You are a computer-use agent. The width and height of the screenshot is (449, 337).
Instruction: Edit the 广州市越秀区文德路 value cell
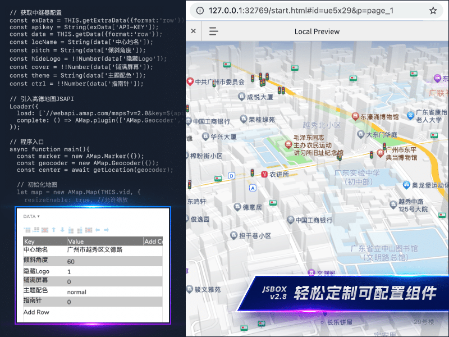(105, 250)
